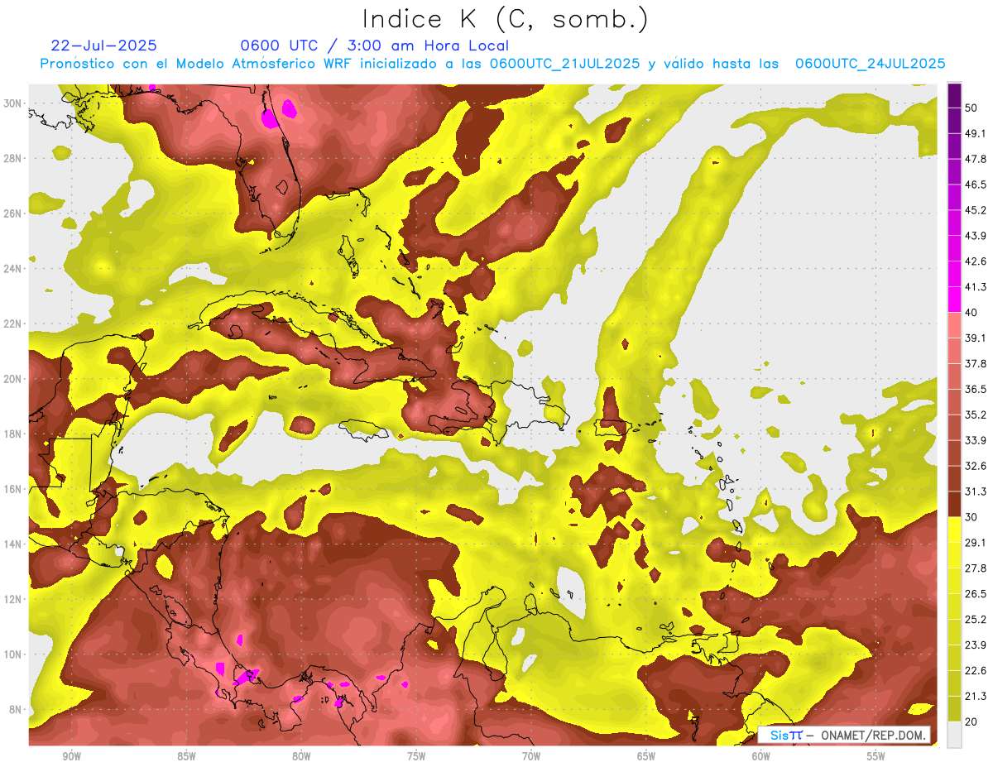993x767 pixels.
Task: Click the color bar value 49.1
Action: click(x=976, y=133)
